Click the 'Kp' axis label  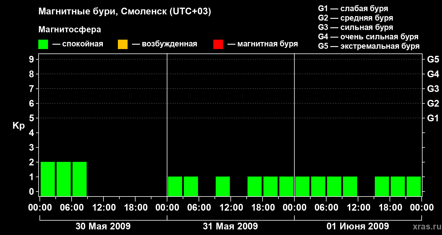coord(19,126)
